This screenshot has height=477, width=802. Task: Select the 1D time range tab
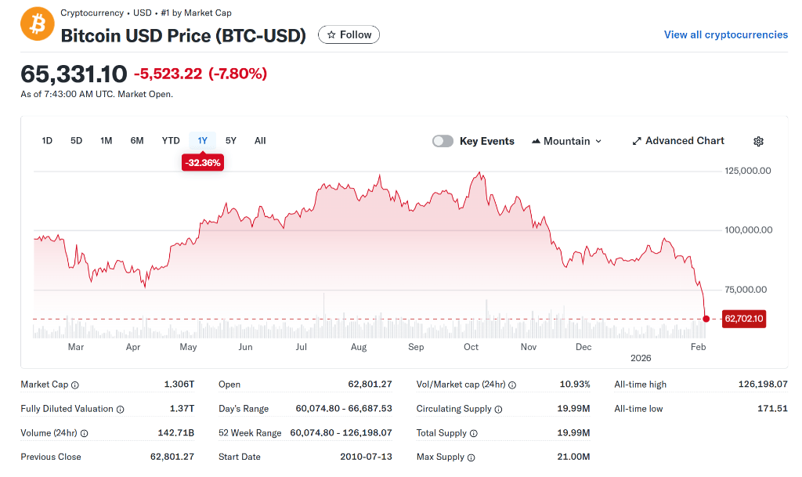point(47,141)
